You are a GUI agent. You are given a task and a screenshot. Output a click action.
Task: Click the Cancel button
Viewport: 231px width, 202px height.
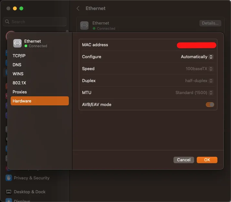tap(184, 160)
